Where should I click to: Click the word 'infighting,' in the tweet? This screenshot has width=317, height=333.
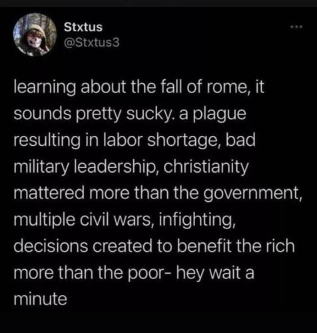(196, 220)
